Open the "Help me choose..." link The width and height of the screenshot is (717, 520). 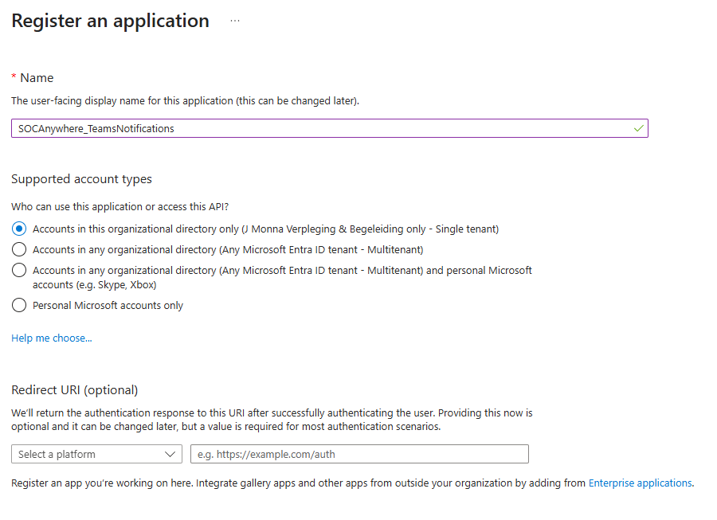51,338
